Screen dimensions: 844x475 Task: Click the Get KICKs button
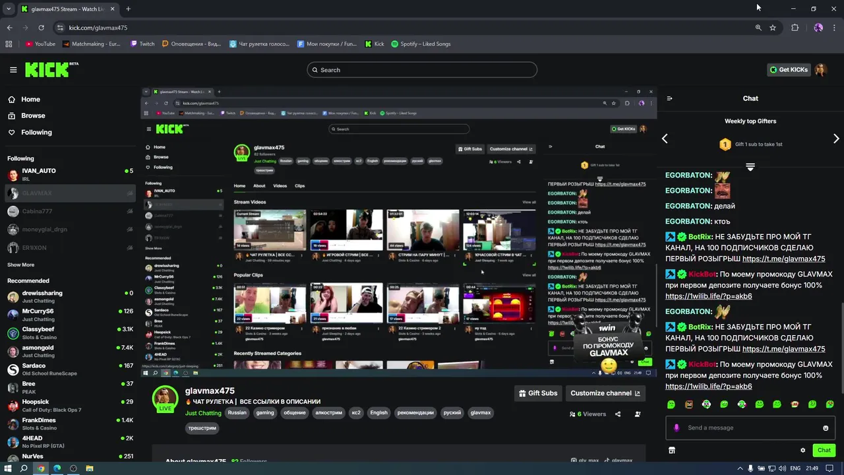(789, 70)
